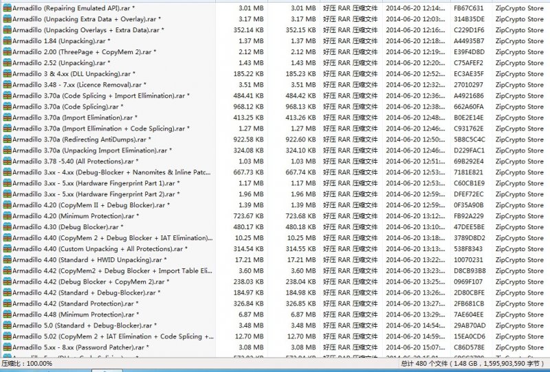Pick the icon for Armadillo 3.48 - 7.xx (Licence Removal).rar

point(7,85)
